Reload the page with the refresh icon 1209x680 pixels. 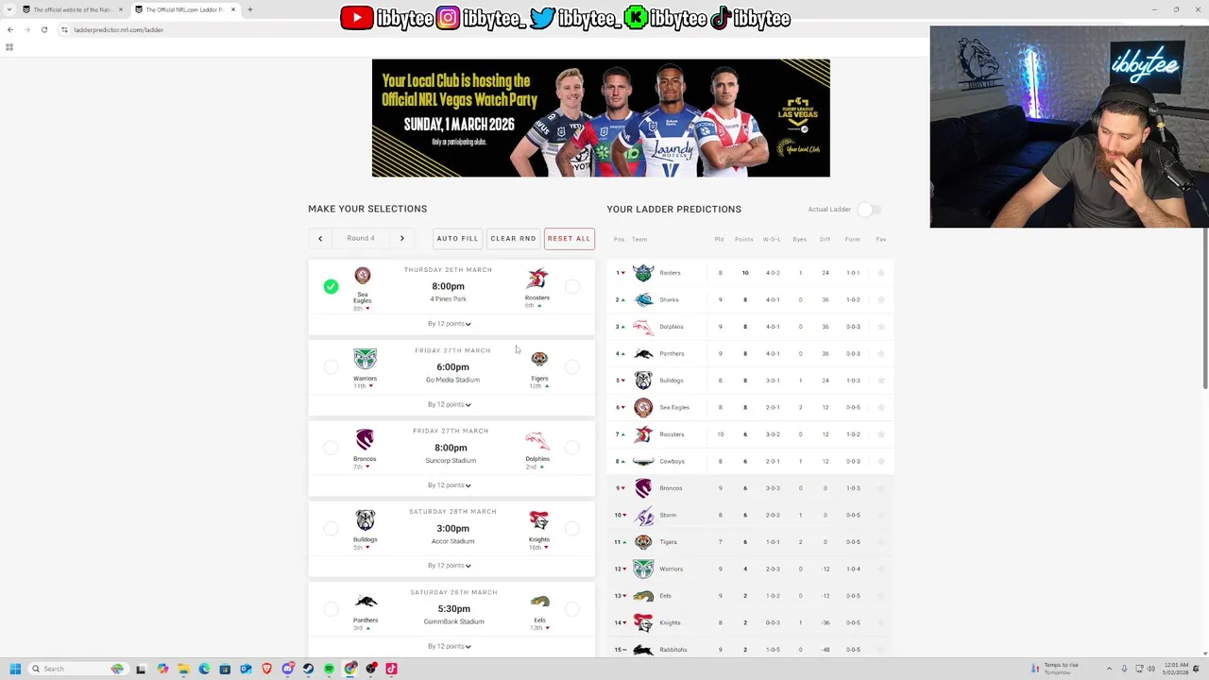(x=44, y=29)
